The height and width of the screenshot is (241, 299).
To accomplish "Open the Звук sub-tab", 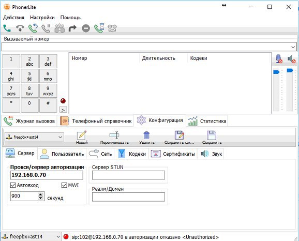I will click(x=211, y=154).
